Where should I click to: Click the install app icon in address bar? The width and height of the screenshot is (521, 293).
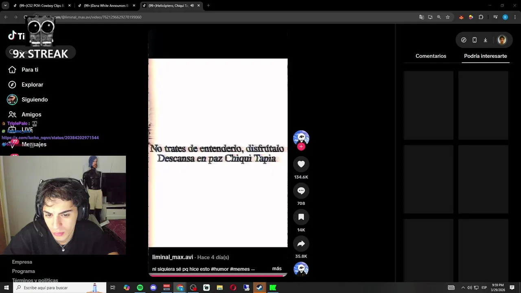pyautogui.click(x=430, y=17)
